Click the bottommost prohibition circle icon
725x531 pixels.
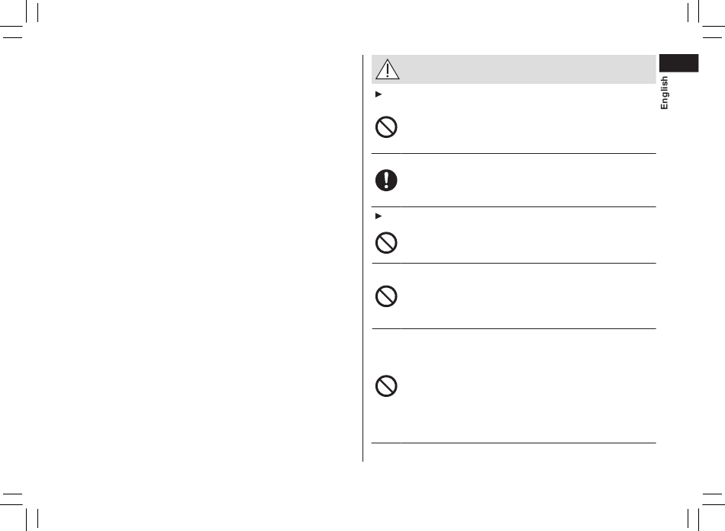tap(386, 386)
